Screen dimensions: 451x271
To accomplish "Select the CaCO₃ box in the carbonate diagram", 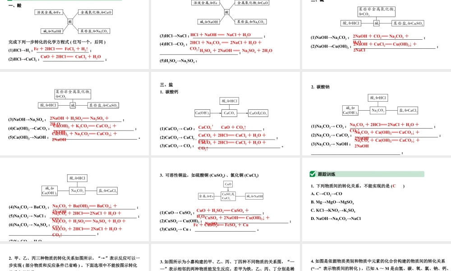I will (x=229, y=113).
